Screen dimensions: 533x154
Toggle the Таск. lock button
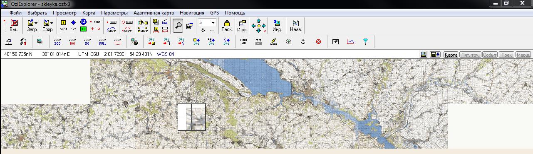[227, 26]
